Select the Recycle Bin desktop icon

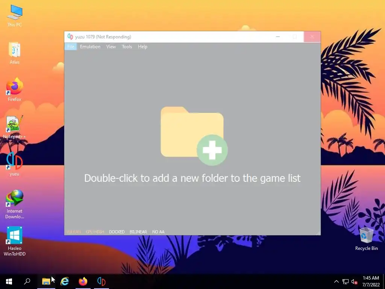tap(366, 239)
